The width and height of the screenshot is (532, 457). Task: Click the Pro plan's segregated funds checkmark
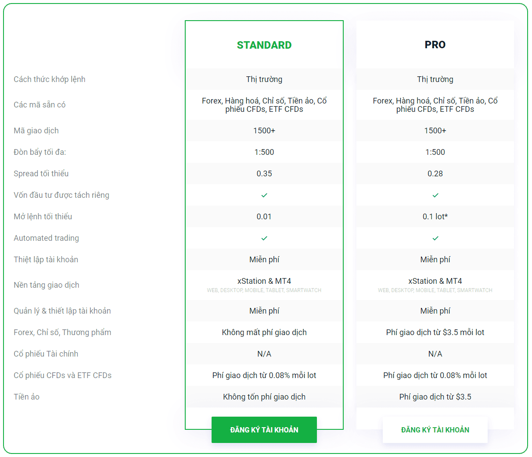pos(435,195)
